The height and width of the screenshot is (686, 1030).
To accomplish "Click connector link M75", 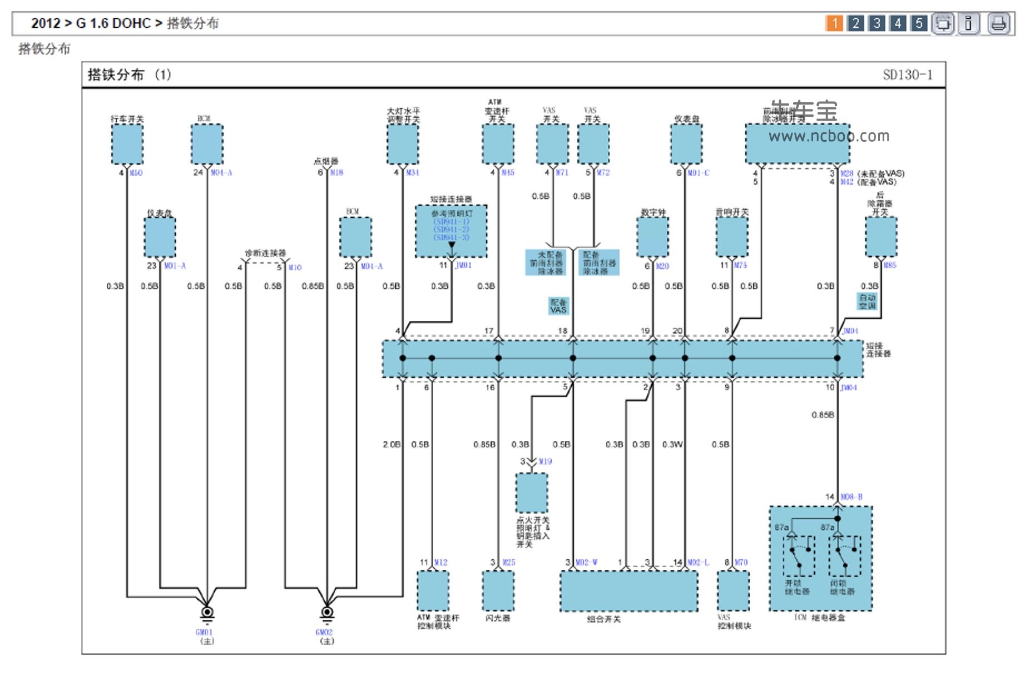I will point(740,265).
